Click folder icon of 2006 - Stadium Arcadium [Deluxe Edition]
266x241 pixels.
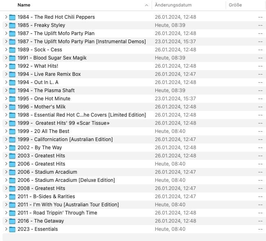click(12, 180)
